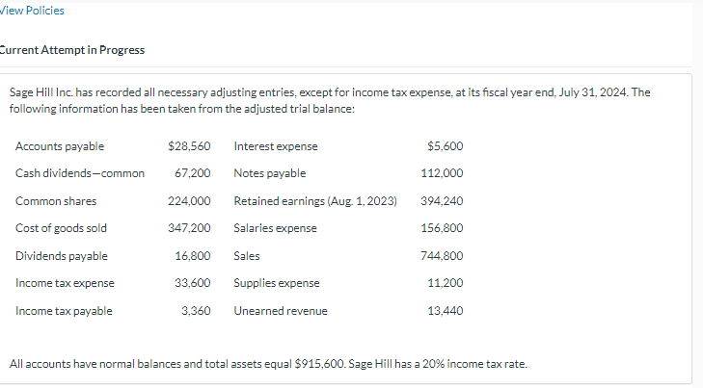Select the Supplies expense label

click(277, 283)
